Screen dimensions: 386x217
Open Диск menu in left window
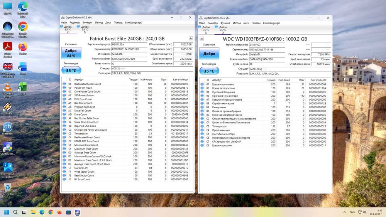(x=108, y=22)
